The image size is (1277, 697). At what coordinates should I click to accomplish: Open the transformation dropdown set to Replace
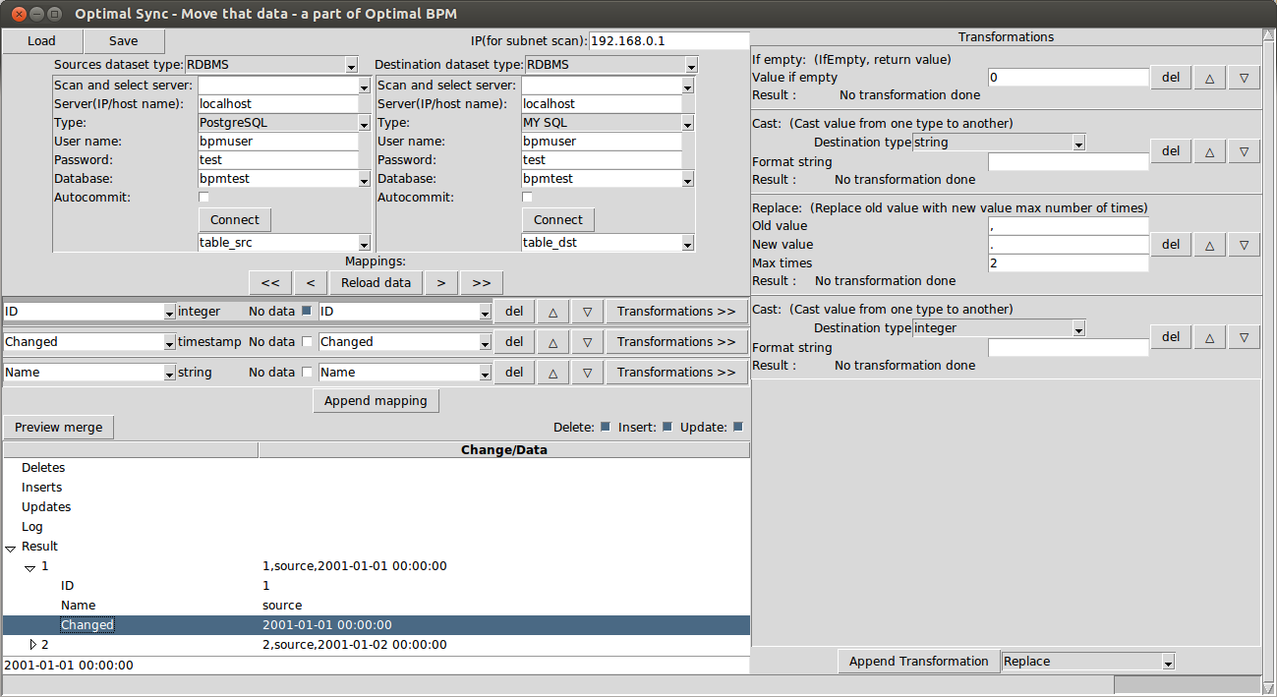(x=1086, y=661)
